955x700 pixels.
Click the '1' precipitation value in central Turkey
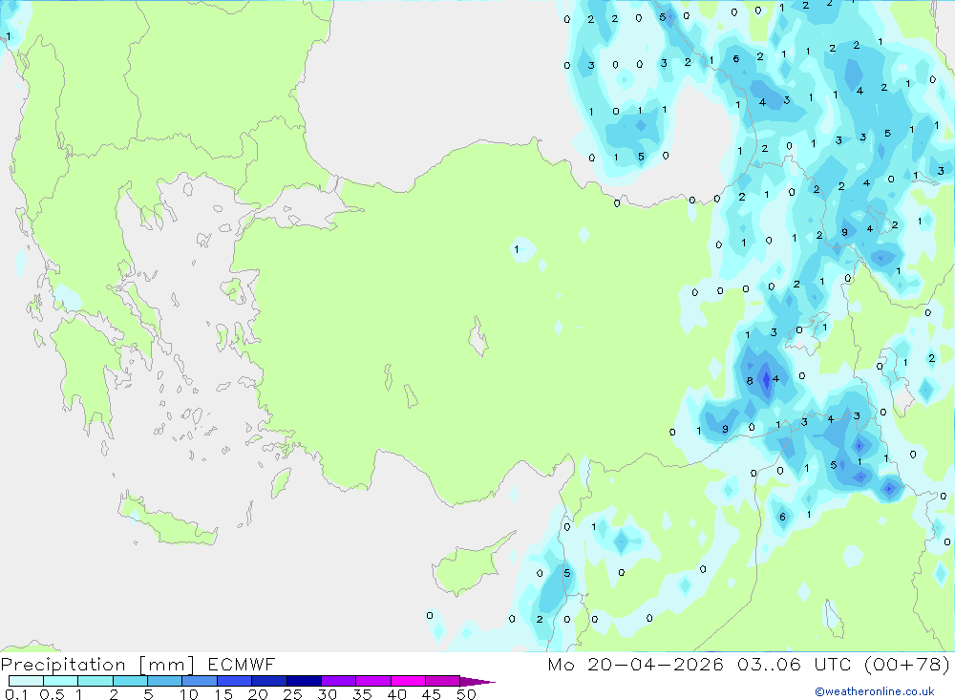(x=517, y=249)
